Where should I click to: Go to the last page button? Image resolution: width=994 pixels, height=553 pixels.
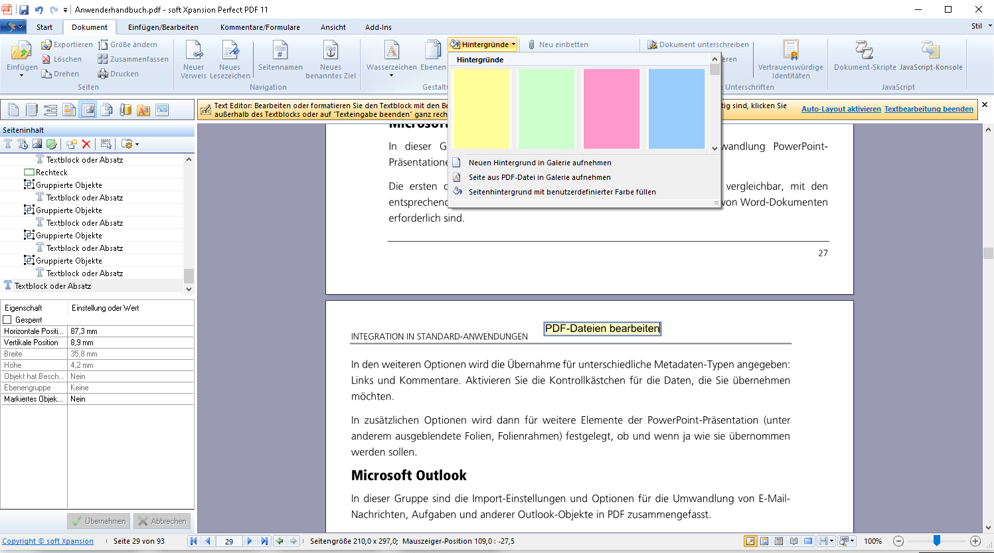click(264, 541)
